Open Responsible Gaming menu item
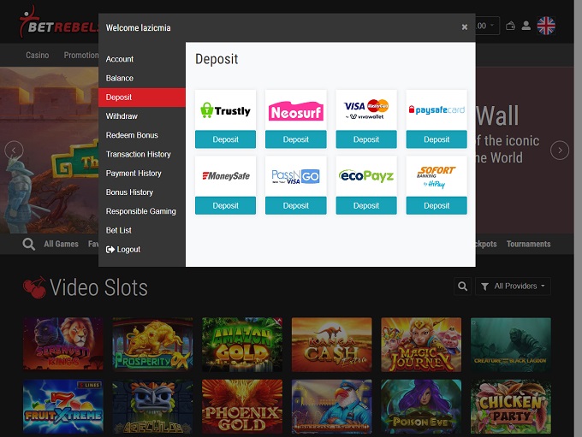Screen dimensions: 582x437 click(x=140, y=211)
